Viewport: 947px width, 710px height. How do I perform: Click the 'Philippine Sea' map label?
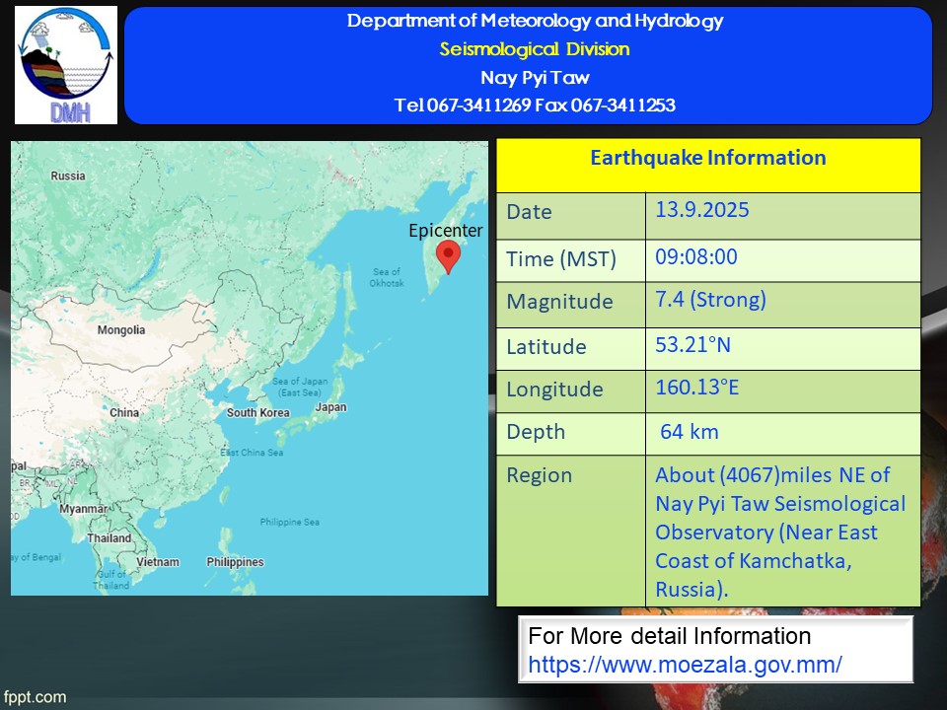(x=289, y=522)
